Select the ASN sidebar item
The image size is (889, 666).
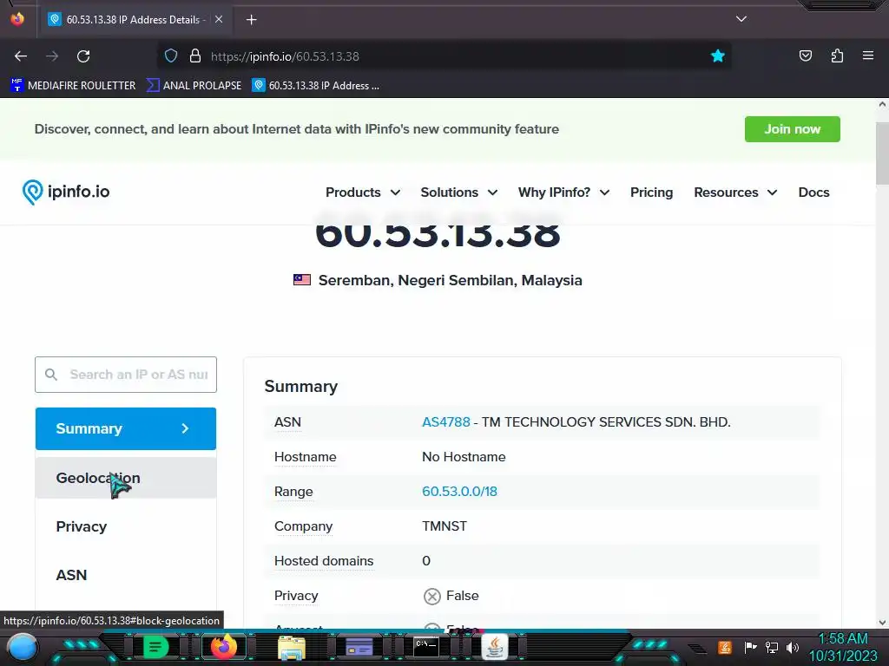coord(126,575)
